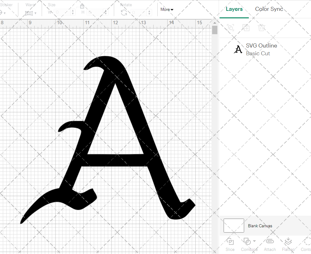Select the Flatten tool
Image resolution: width=311 pixels, height=254 pixels.
pos(288,244)
